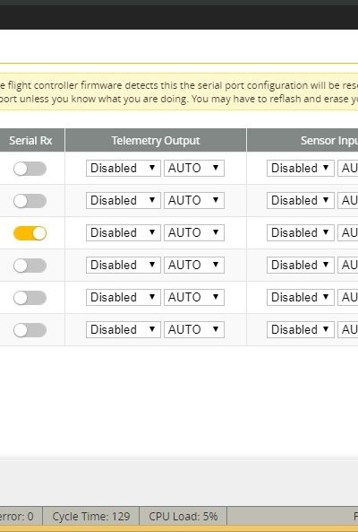Screen dimensions: 358x532
Task: Enable Serial Rx on the second row
Action: 30,201
